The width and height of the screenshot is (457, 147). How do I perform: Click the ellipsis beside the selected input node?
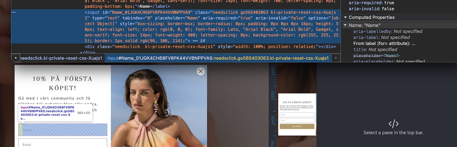coord(14,12)
